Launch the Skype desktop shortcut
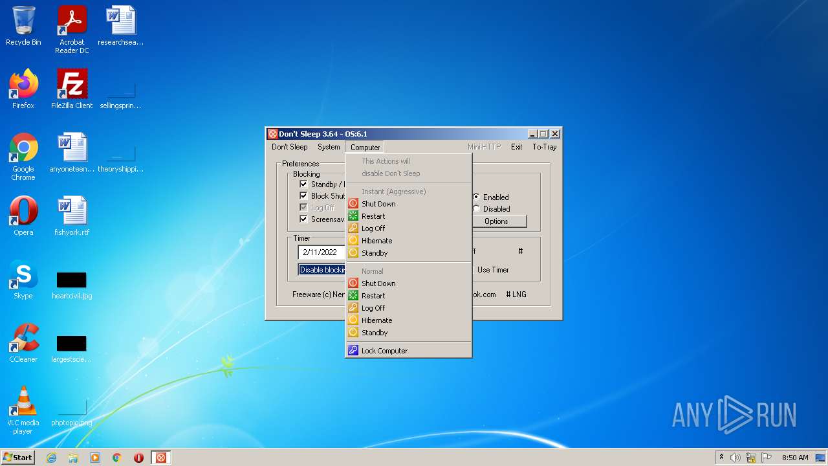The width and height of the screenshot is (828, 466). point(23,280)
